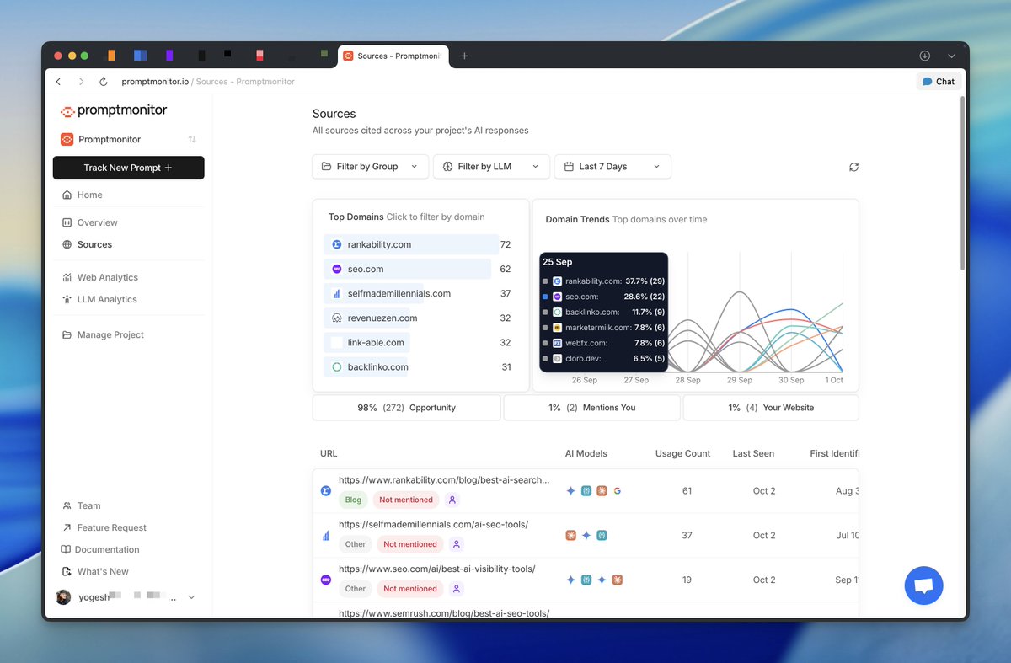Click the Google model icon on rankability row
Image resolution: width=1011 pixels, height=663 pixels.
point(617,490)
